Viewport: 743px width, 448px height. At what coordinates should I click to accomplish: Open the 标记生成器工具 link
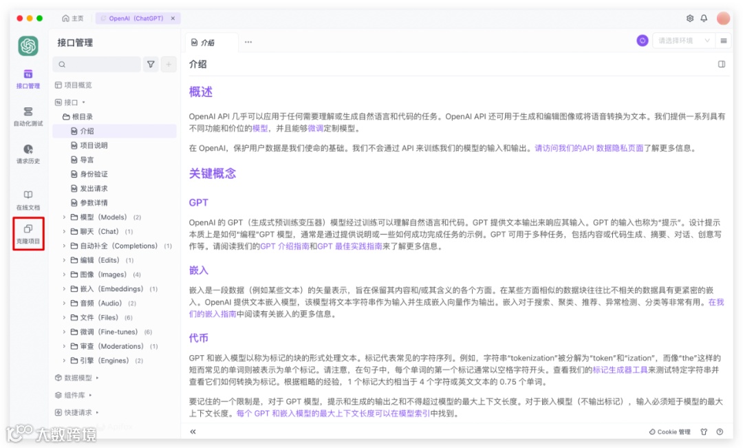point(620,370)
